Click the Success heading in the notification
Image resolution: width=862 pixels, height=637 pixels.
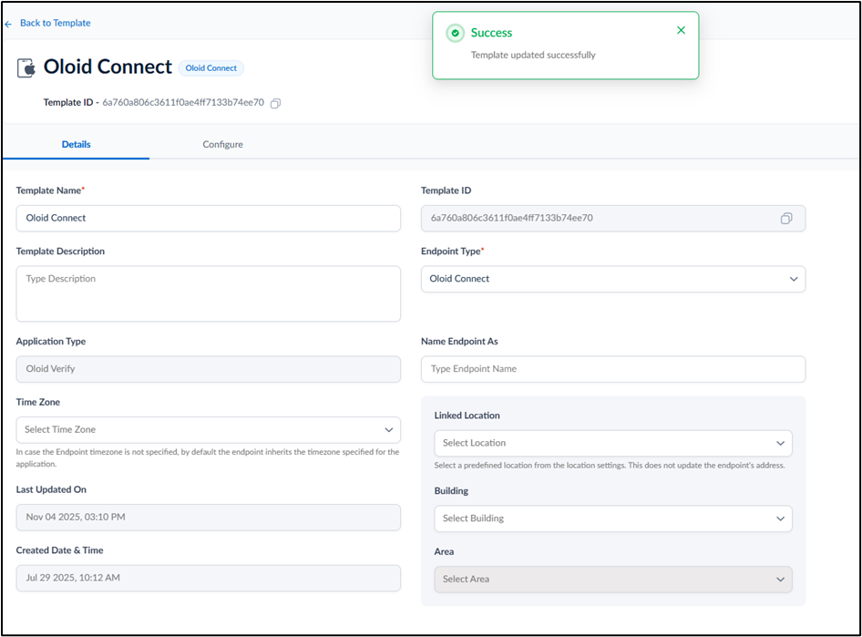click(491, 33)
